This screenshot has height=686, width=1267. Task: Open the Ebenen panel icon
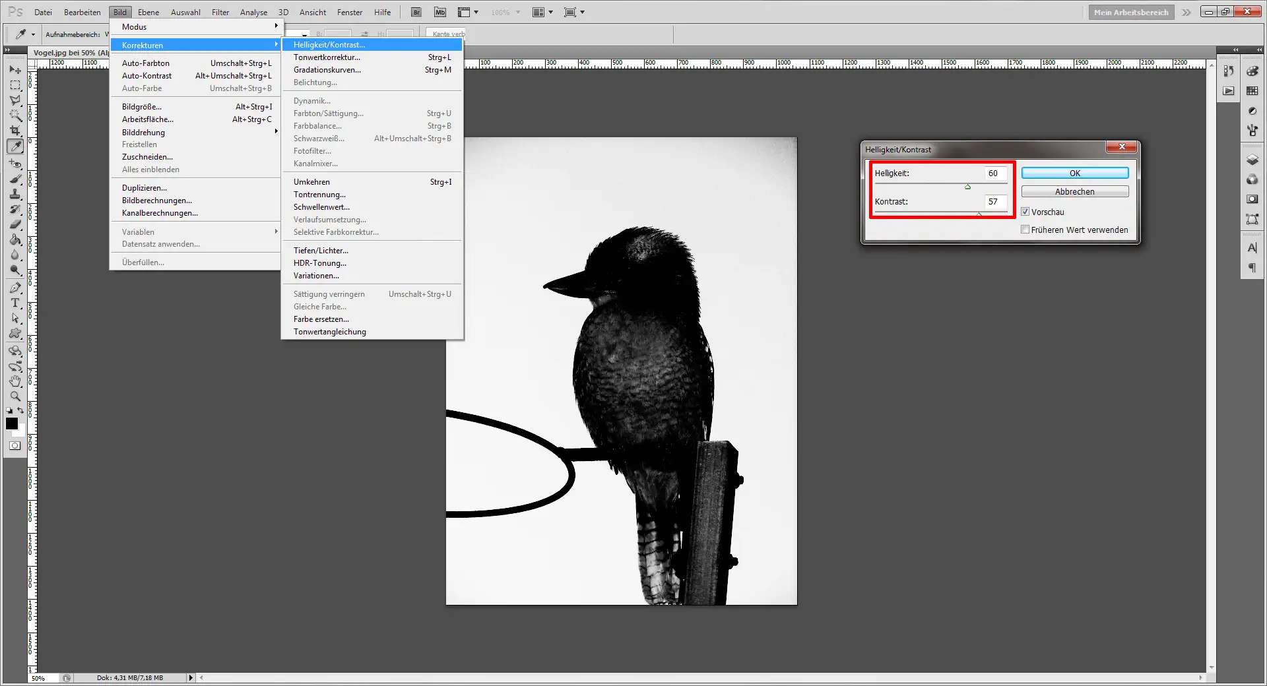tap(1252, 159)
